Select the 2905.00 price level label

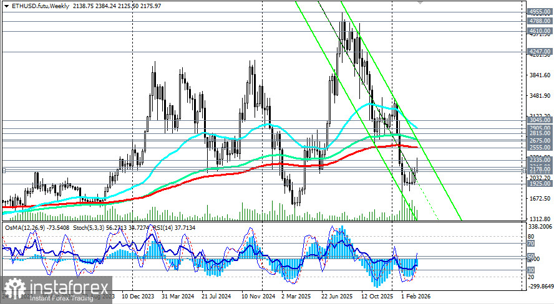click(539, 128)
